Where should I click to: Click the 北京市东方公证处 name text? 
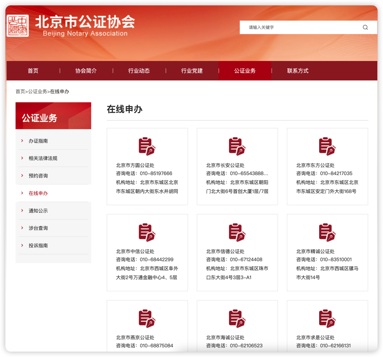pos(315,165)
